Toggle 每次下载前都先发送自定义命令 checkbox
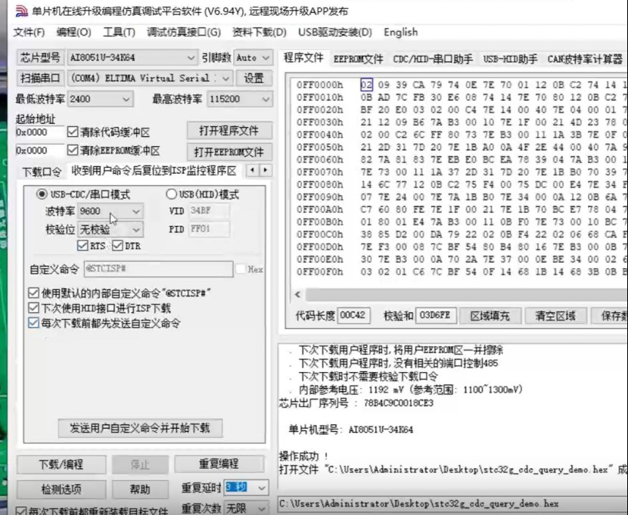 tap(33, 322)
